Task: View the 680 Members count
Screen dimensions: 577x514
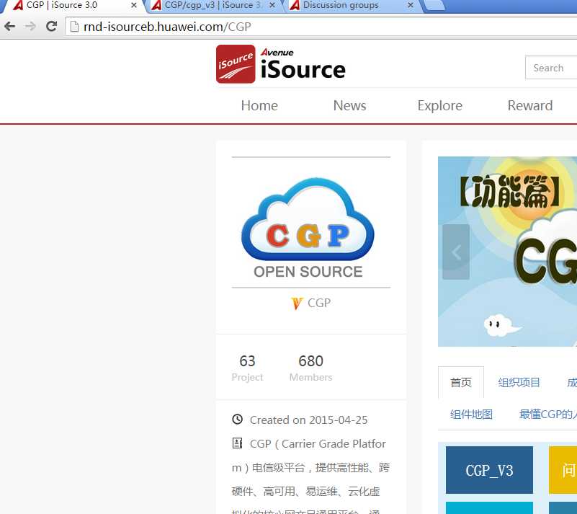Action: pos(311,368)
